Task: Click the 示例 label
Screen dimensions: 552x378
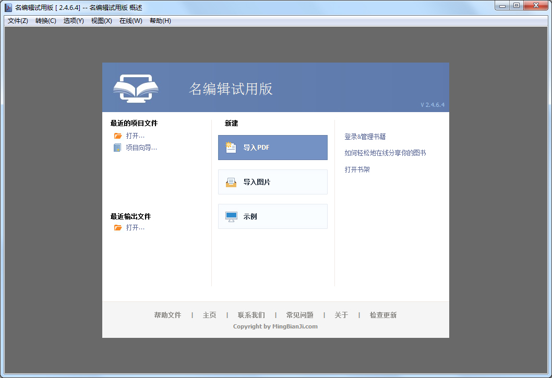Action: pyautogui.click(x=250, y=217)
